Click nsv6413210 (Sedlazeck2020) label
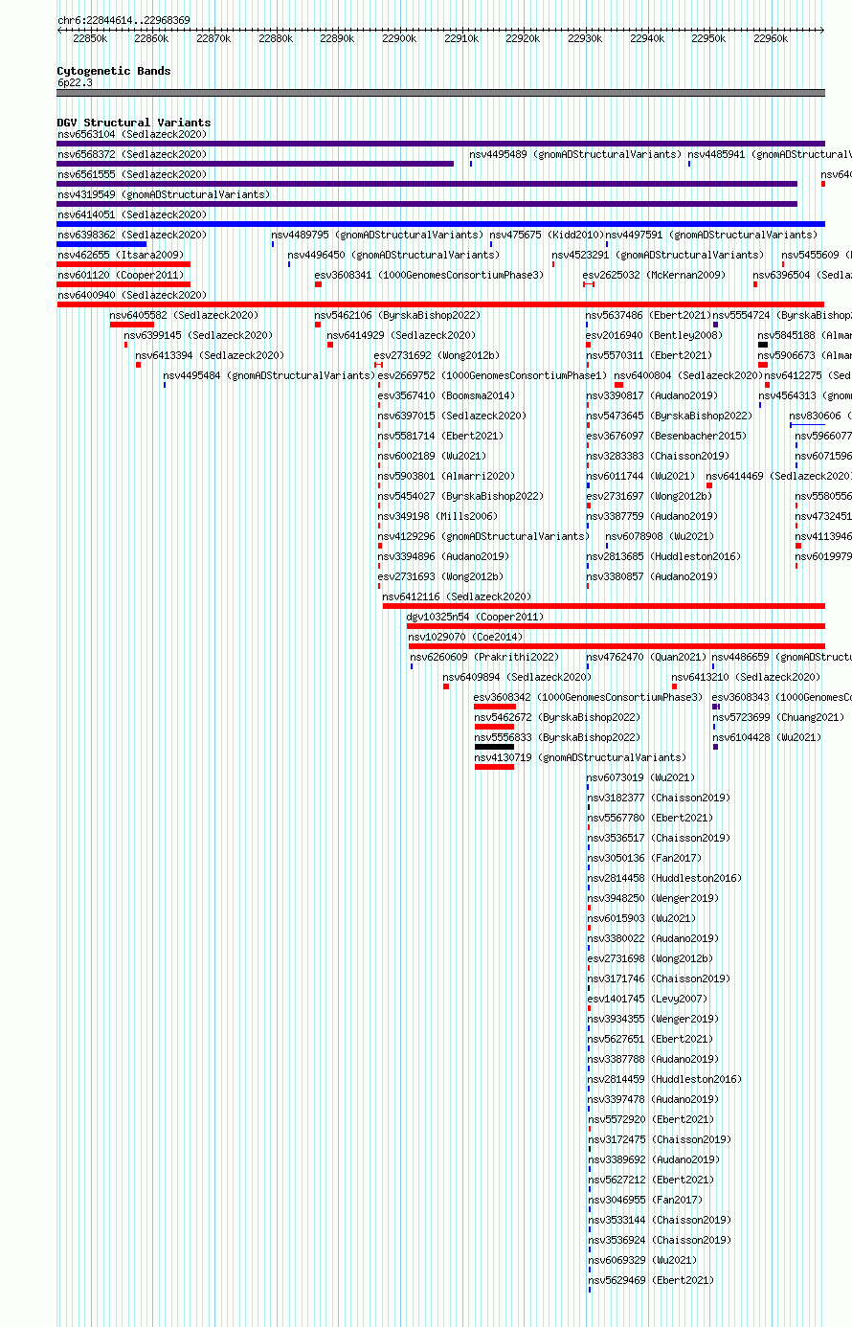This screenshot has height=1327, width=852. coord(746,677)
